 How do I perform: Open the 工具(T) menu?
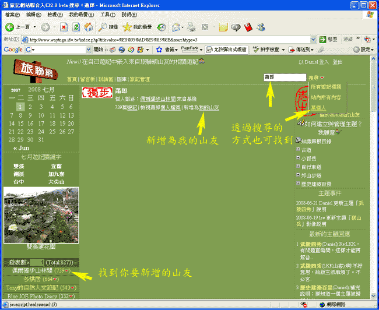pos(107,14)
